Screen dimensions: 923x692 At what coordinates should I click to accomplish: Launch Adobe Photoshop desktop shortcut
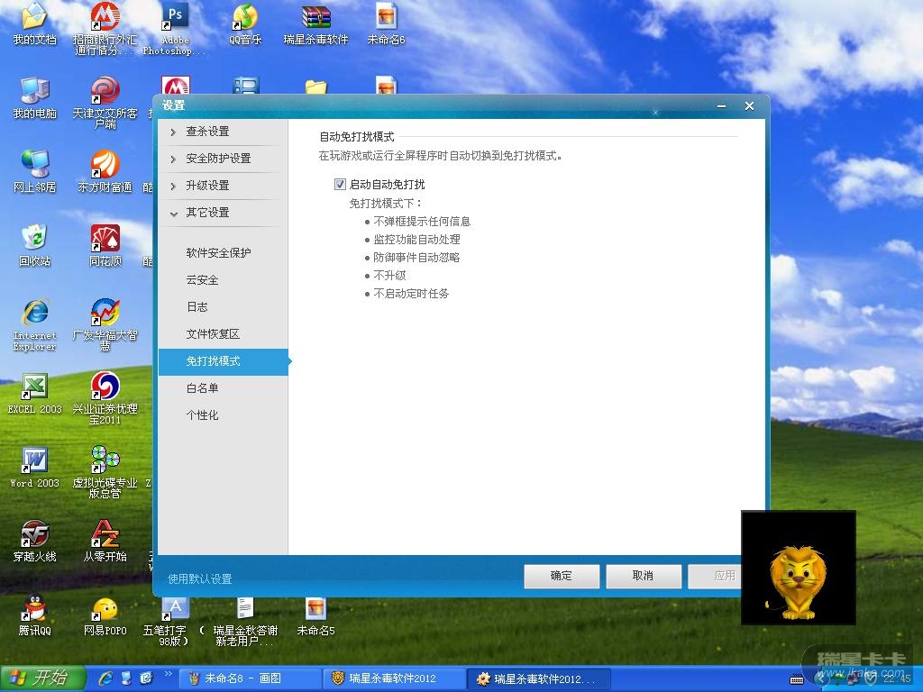(175, 28)
